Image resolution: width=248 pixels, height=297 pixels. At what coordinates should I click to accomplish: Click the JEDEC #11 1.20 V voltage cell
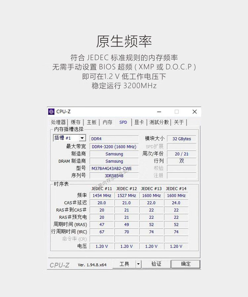tap(102, 246)
